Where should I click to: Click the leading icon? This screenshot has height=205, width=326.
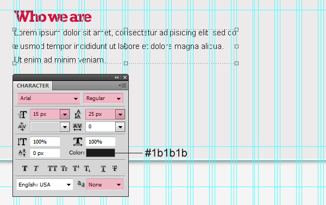pos(78,114)
